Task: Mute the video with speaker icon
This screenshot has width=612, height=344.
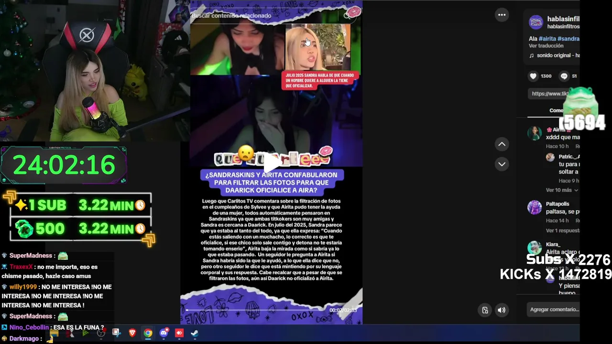Action: click(x=502, y=310)
